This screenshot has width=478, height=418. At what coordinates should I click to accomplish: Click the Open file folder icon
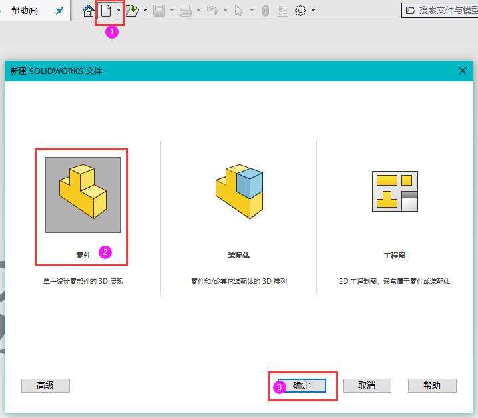click(132, 11)
